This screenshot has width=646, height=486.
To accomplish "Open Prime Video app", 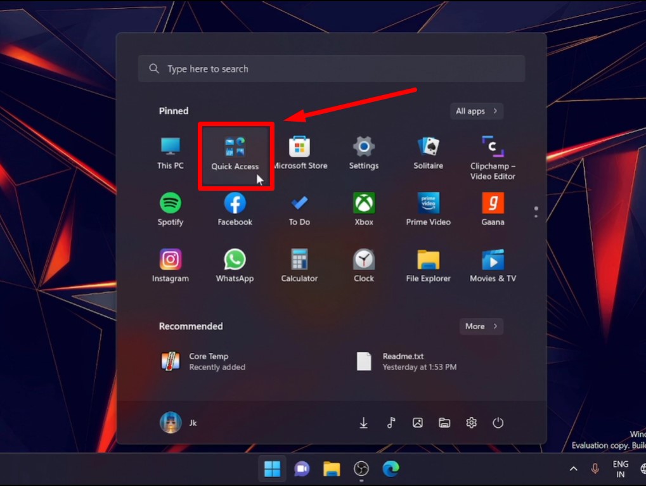I will [428, 210].
